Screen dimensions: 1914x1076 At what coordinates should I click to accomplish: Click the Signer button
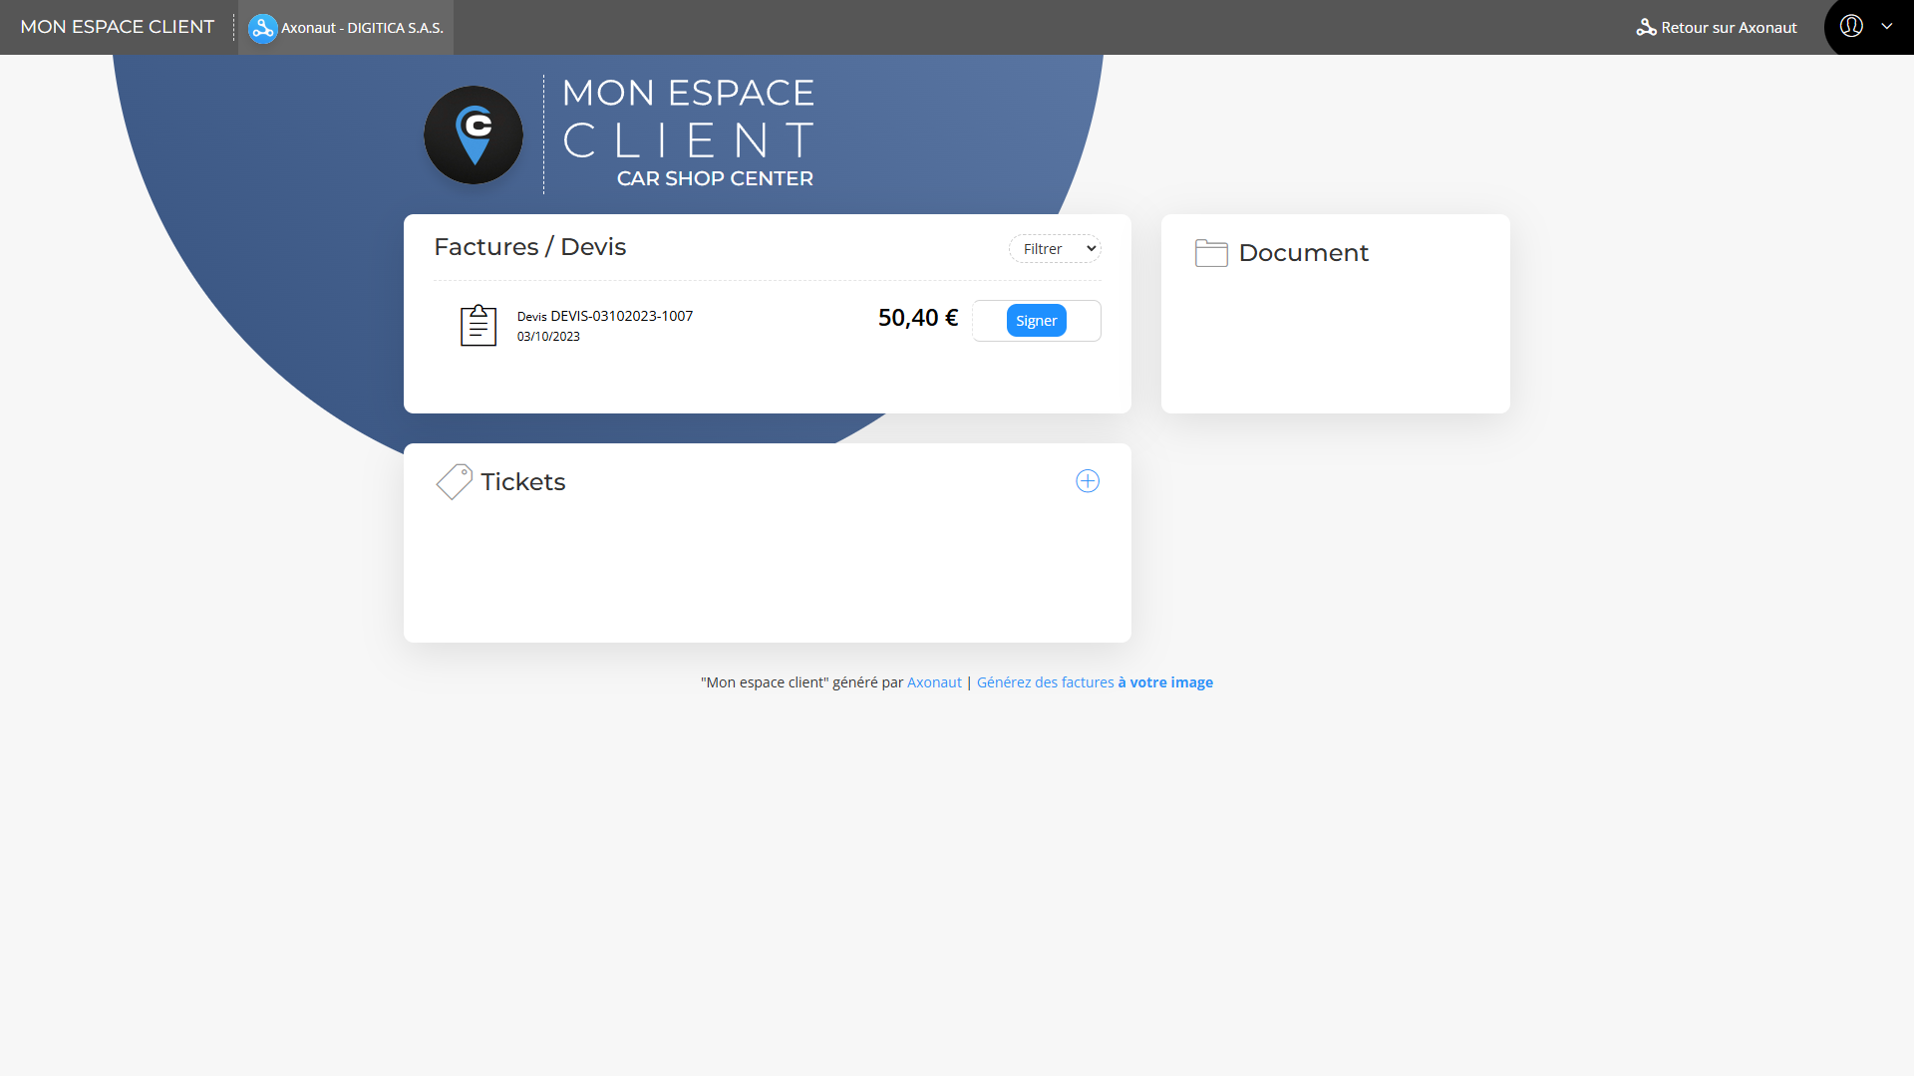1036,321
